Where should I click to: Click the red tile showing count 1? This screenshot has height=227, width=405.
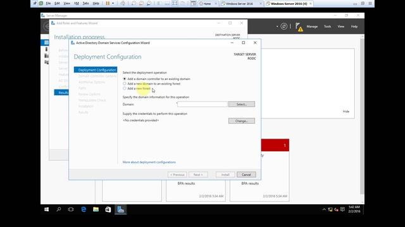275,146
